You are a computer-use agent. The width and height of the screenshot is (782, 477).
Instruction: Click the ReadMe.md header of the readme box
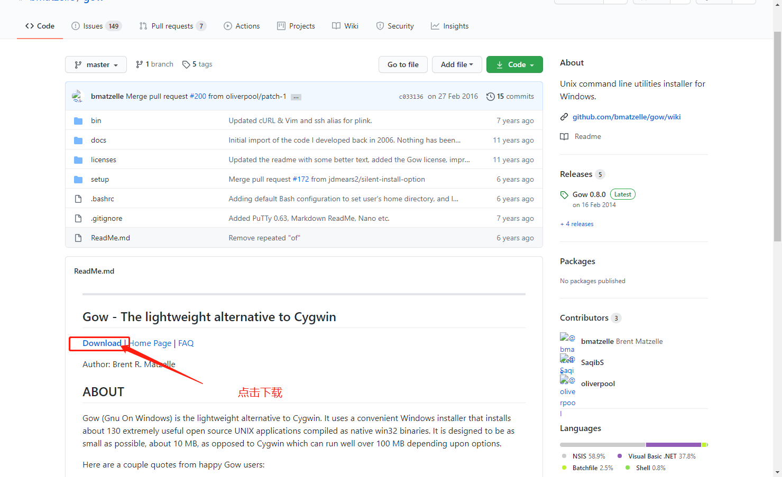94,271
